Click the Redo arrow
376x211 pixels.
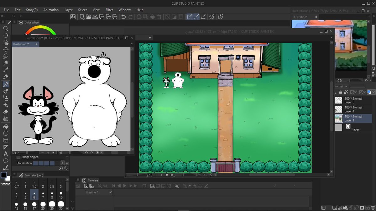(130, 17)
